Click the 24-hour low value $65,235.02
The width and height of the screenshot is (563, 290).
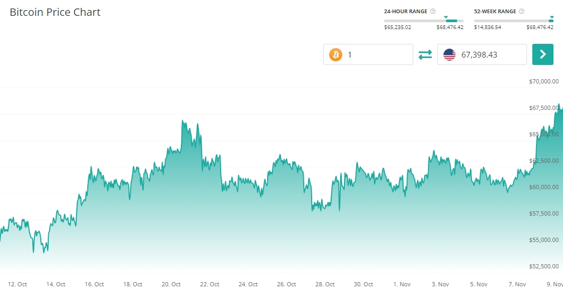[397, 27]
